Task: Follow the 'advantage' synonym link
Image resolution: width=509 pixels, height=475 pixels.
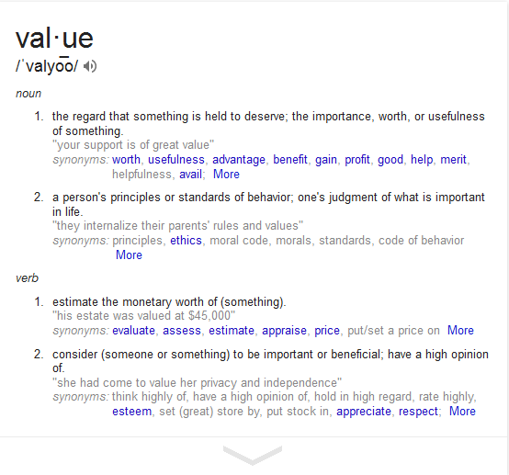Action: click(x=239, y=160)
